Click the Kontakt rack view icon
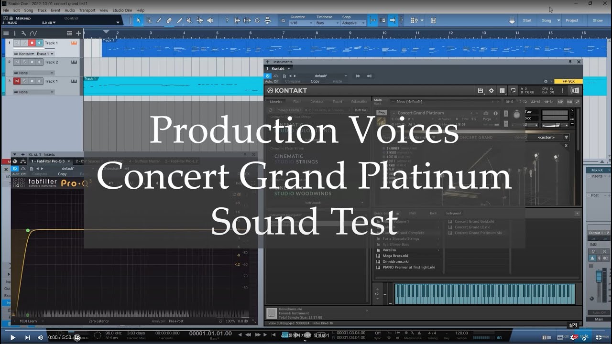 point(502,91)
